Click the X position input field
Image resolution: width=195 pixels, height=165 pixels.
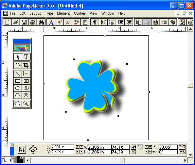tap(62, 147)
